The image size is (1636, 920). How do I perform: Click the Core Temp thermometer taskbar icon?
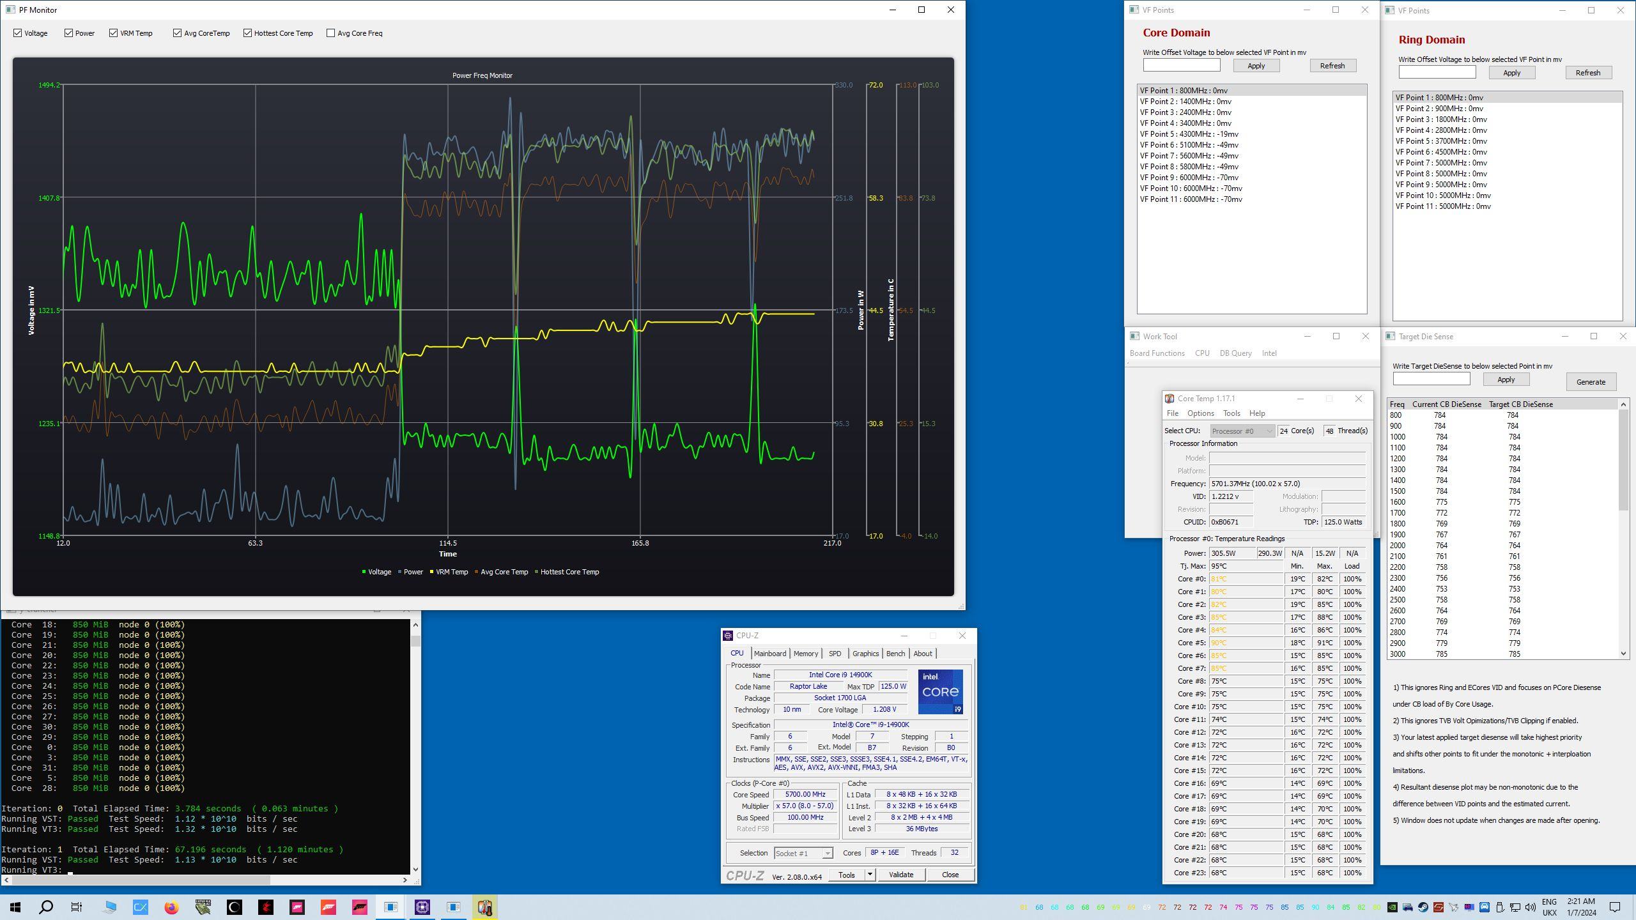[484, 907]
